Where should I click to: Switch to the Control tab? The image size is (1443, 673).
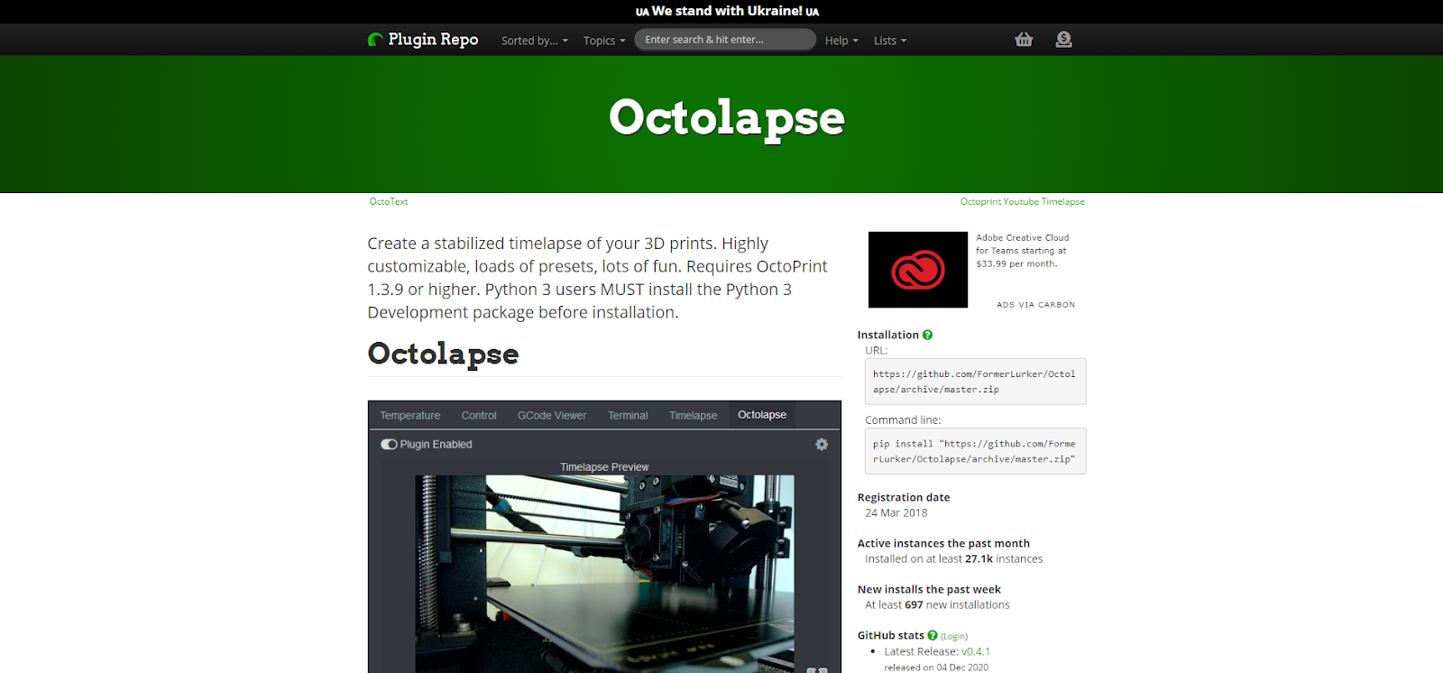click(479, 415)
